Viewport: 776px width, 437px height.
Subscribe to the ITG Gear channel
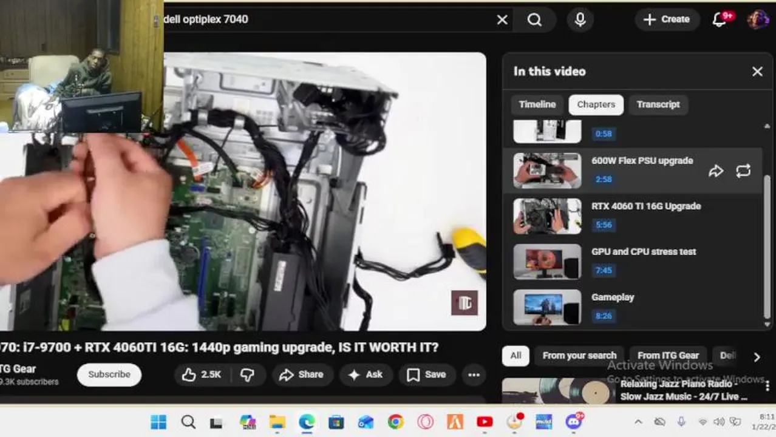point(109,374)
